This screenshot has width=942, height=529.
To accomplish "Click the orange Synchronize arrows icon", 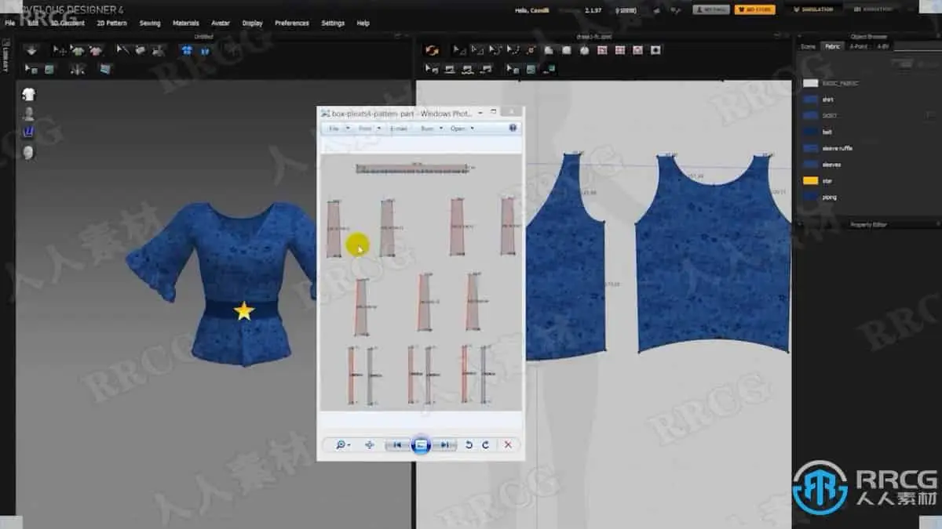I will tap(431, 50).
